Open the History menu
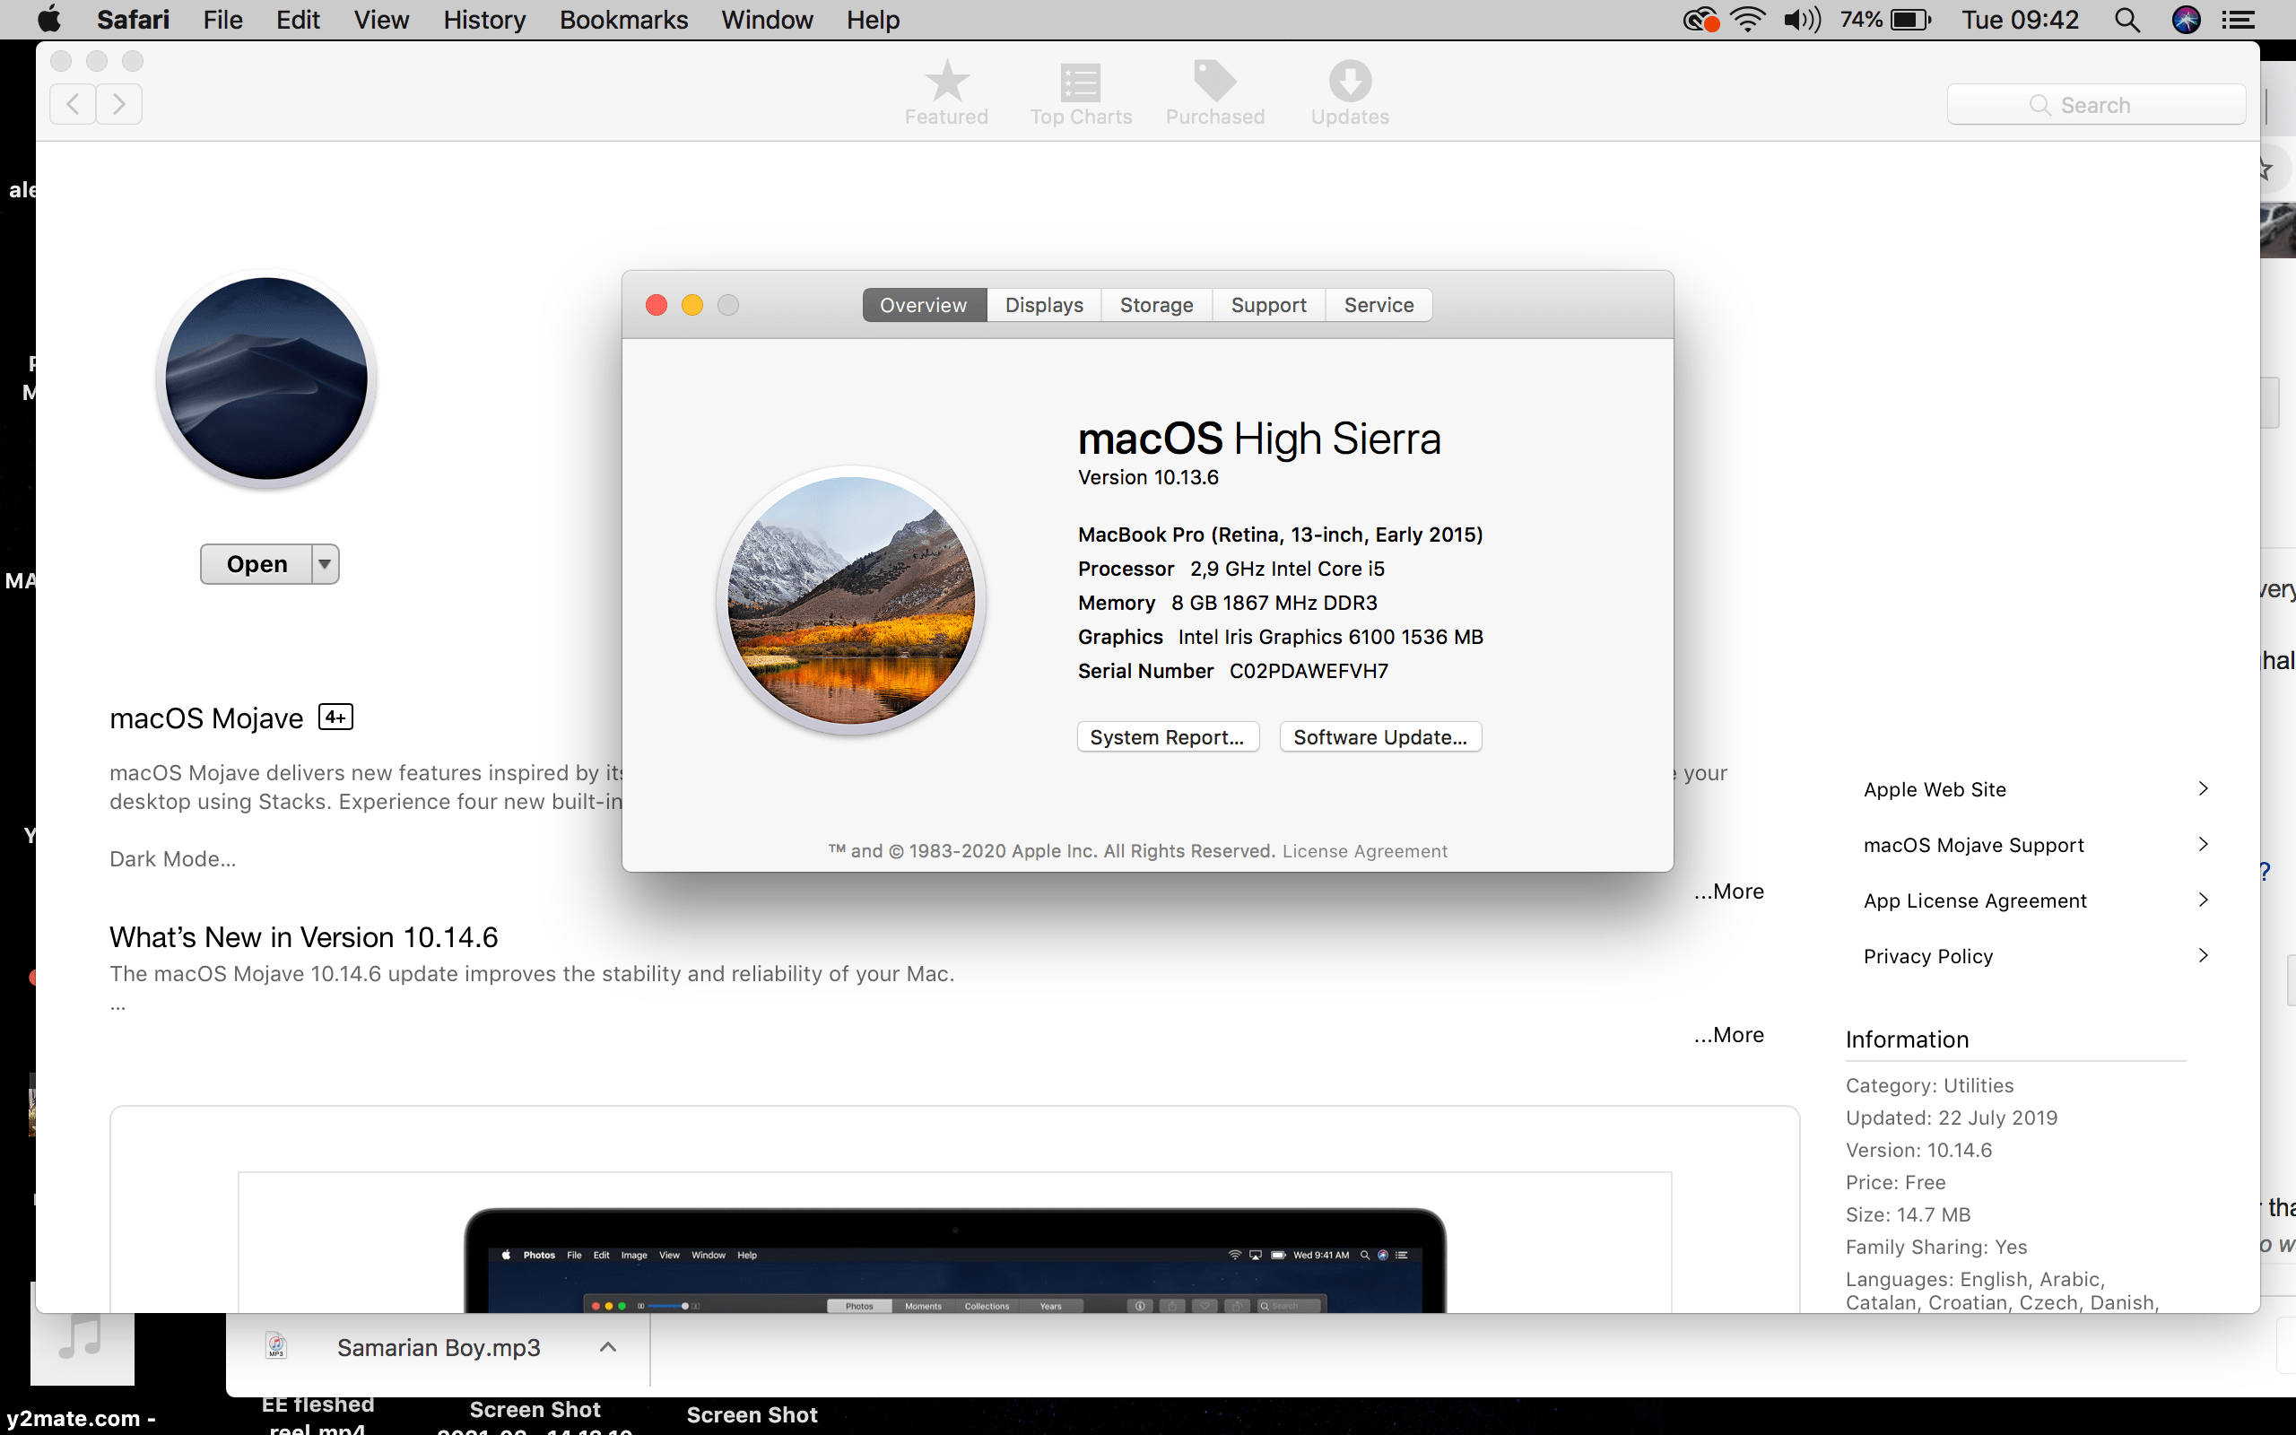Screen dimensions: 2296x1435 click(x=484, y=20)
